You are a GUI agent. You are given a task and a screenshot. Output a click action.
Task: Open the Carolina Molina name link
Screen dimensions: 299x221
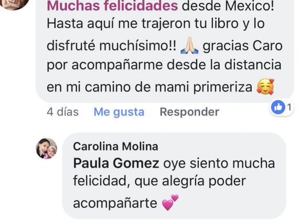click(115, 147)
